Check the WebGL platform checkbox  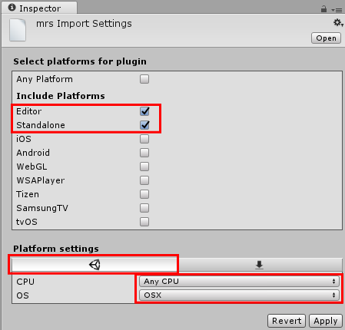point(144,167)
